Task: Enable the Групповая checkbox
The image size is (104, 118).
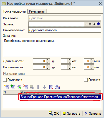Action: 5,80
